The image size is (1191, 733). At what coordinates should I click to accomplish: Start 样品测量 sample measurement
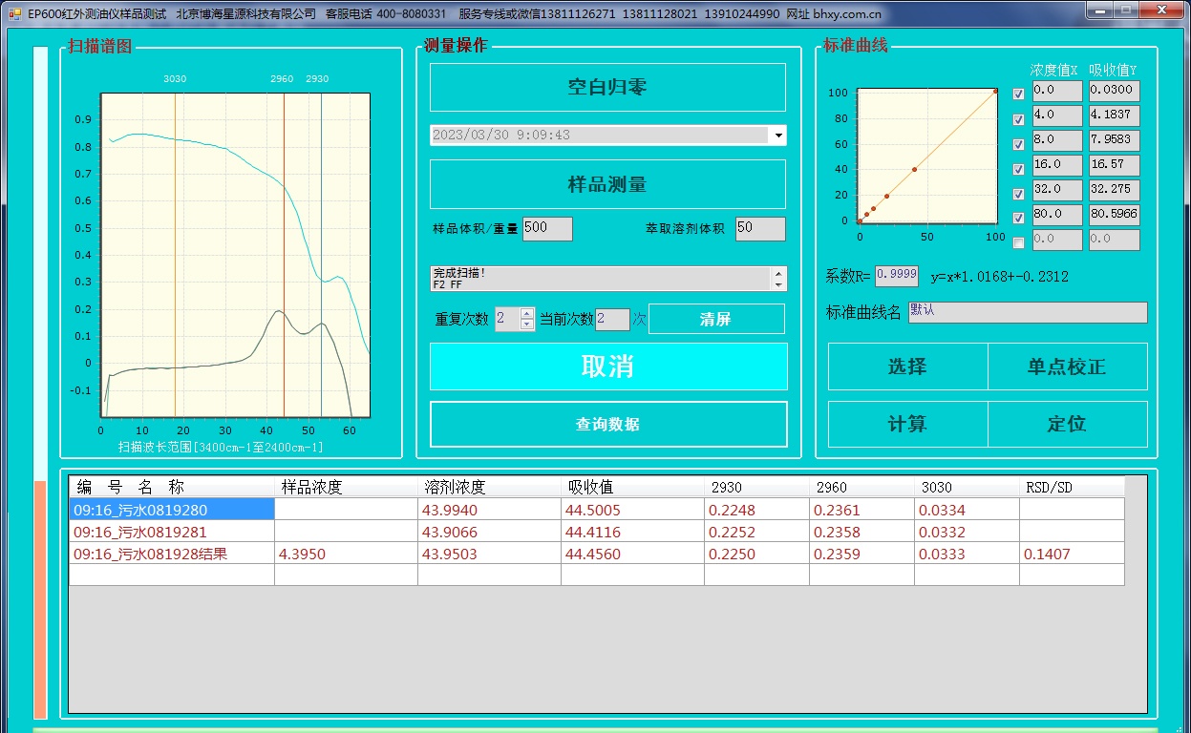point(607,184)
